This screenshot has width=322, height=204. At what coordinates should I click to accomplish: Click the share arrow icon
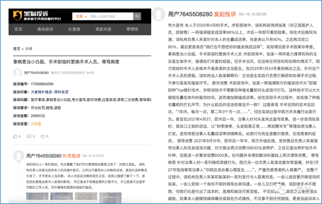click(x=43, y=136)
